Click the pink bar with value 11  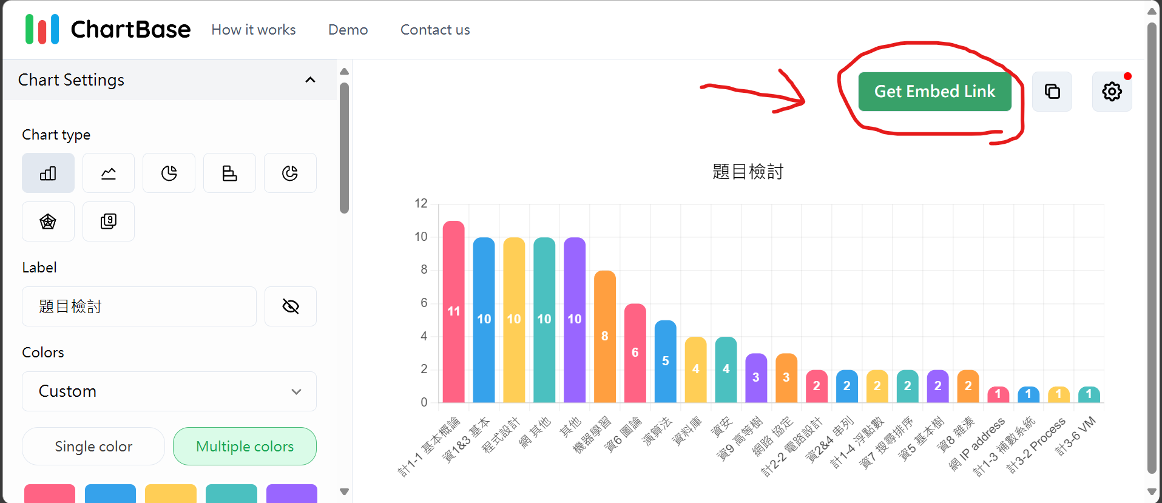pyautogui.click(x=453, y=311)
